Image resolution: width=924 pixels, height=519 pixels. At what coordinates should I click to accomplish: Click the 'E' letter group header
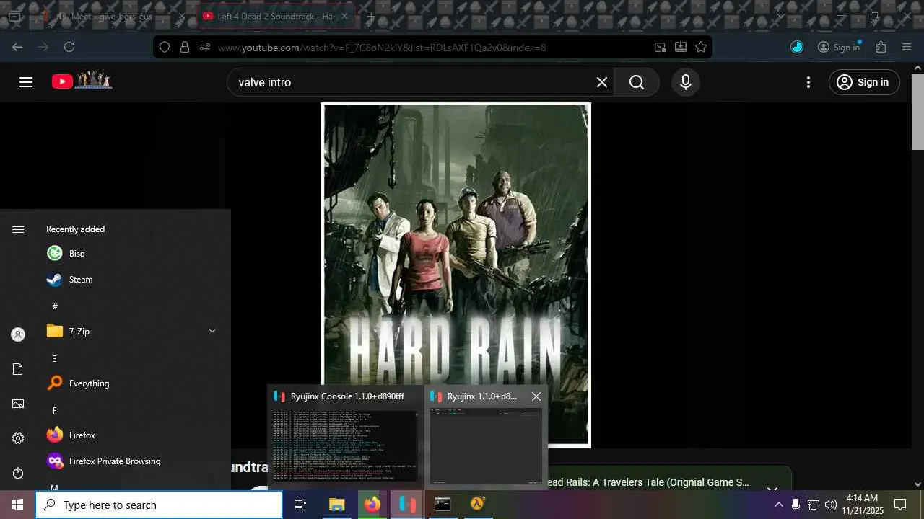54,358
